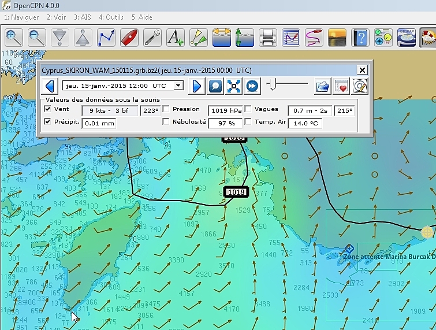Click the precipitation 0.01 mm field
The image size is (436, 330).
[x=99, y=124]
